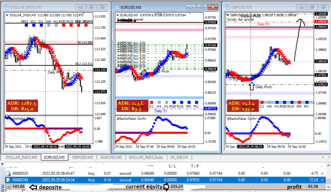Viewport: 331px width, 192px height.
Task: Close order 49888284 with its x button
Action: pos(323,180)
